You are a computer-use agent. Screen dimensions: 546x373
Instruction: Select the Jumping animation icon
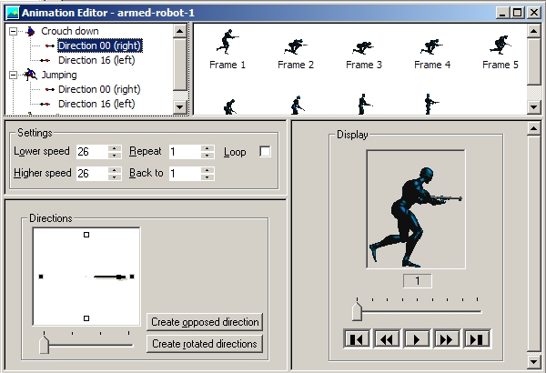(30, 75)
